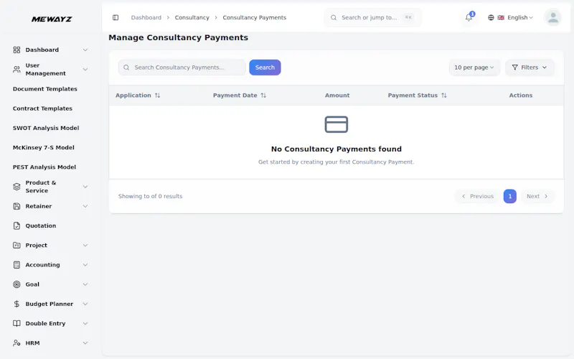The height and width of the screenshot is (359, 574).
Task: Expand the Goal chevron
Action: pos(85,284)
